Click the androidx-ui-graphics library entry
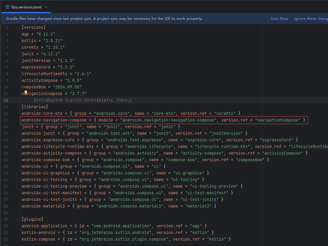This screenshot has height=246, width=328. tap(115, 173)
